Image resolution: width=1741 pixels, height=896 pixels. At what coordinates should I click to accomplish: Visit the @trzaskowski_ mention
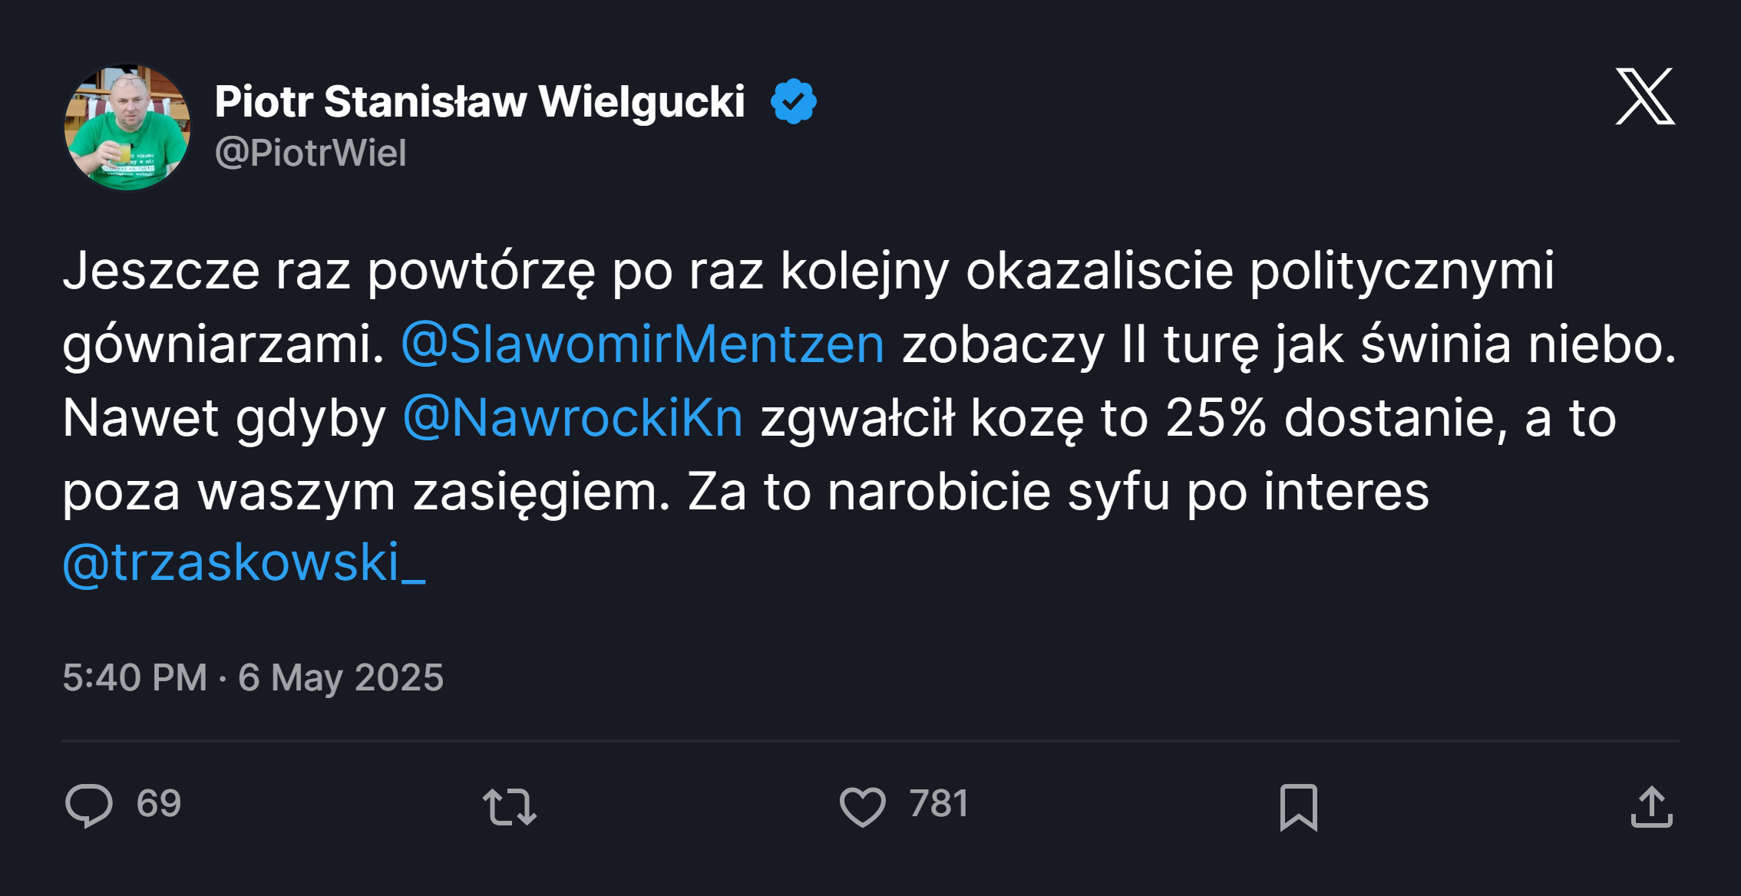click(244, 563)
